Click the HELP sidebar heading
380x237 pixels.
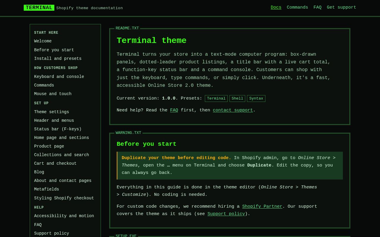pos(39,208)
